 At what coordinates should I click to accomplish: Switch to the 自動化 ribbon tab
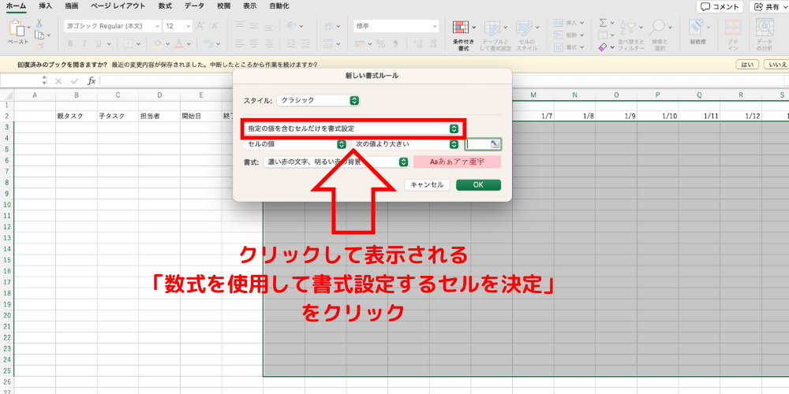pos(279,6)
